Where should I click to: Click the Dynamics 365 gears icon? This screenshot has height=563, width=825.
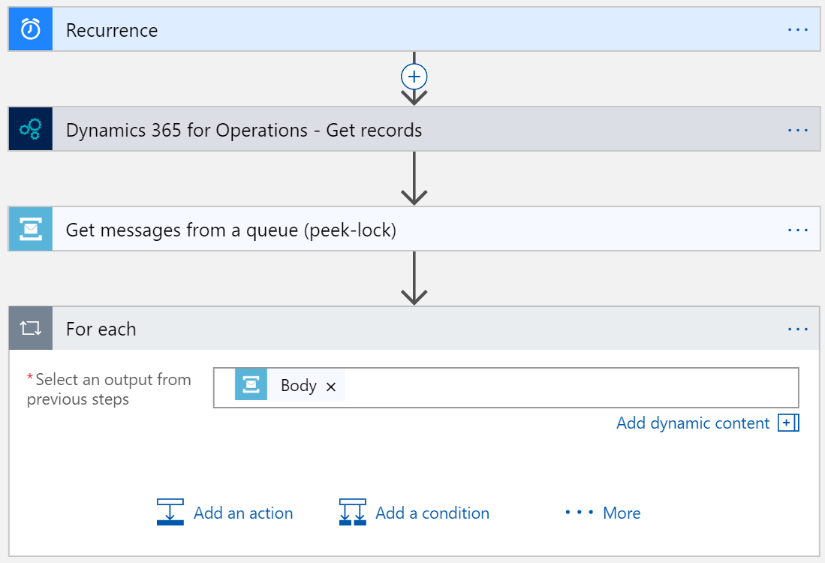pyautogui.click(x=31, y=129)
